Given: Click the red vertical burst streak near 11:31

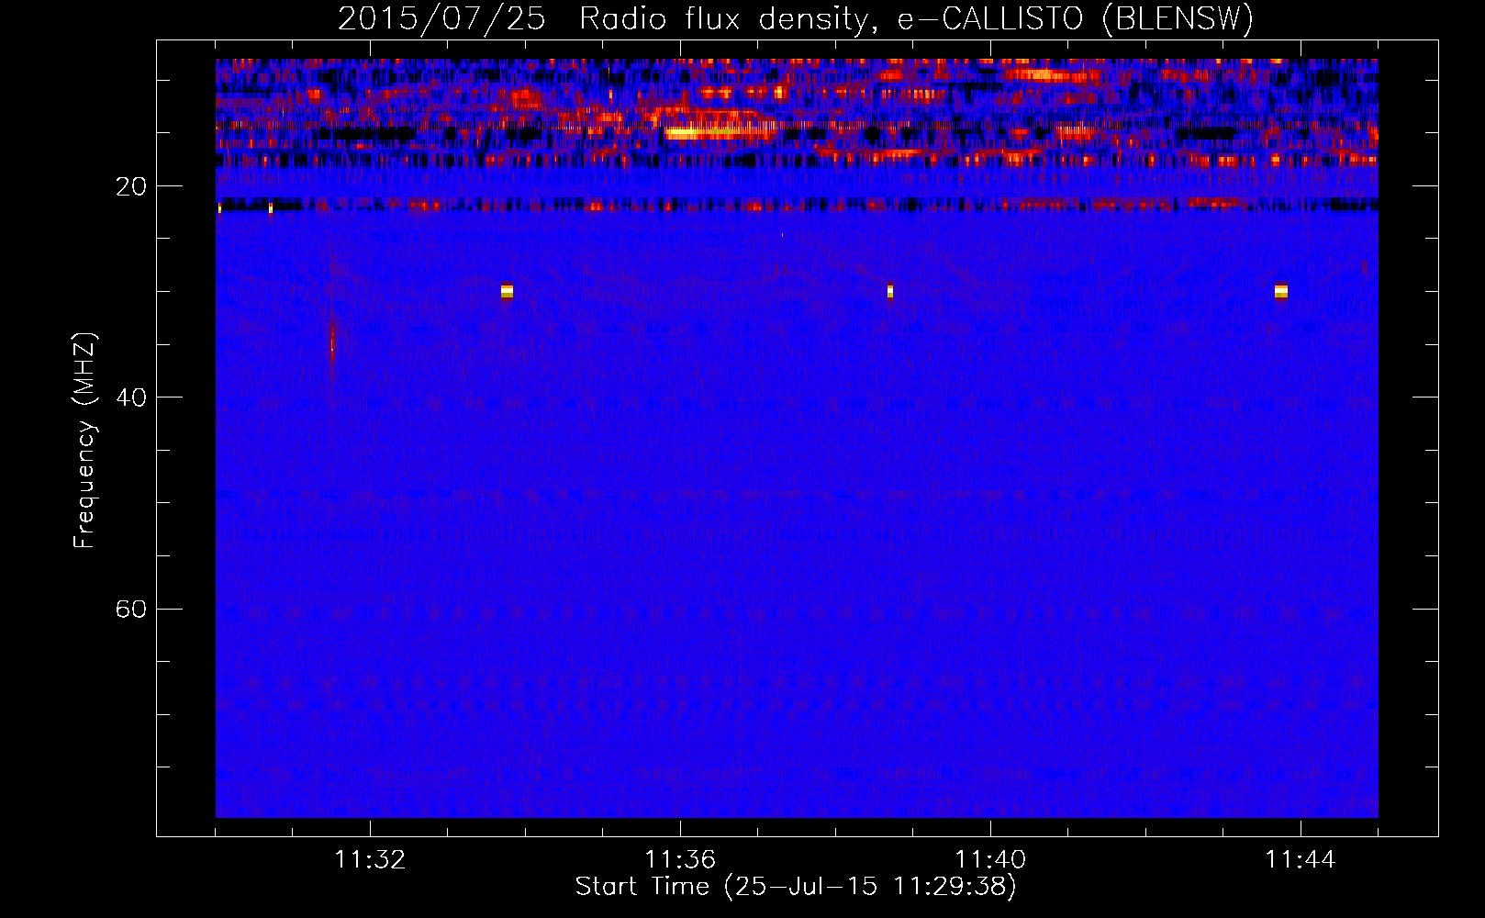Looking at the screenshot, I should (x=332, y=341).
